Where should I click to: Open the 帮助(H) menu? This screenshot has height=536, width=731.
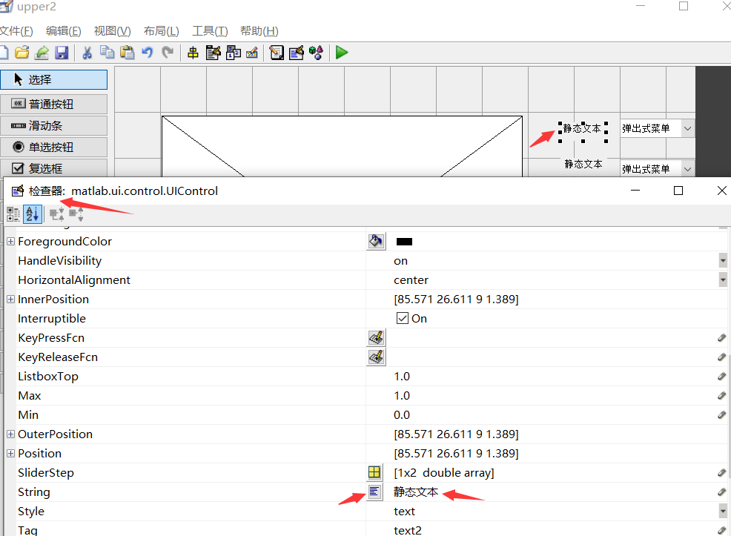259,31
